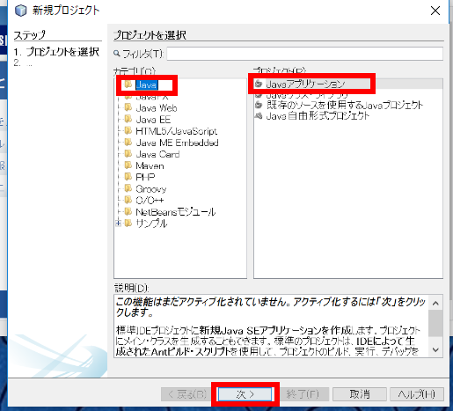Click the 新規プロジェクト cube title icon
Viewport: 453px width, 411px height.
pos(21,11)
